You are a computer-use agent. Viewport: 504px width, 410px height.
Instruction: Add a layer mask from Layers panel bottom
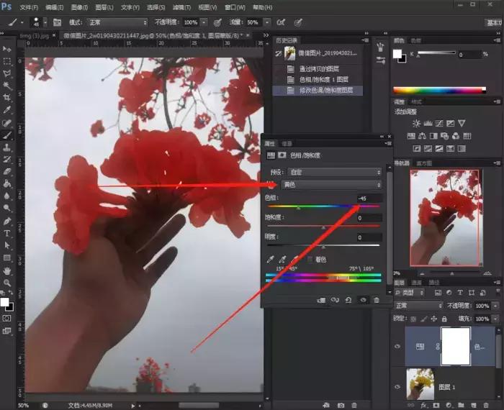coord(436,406)
